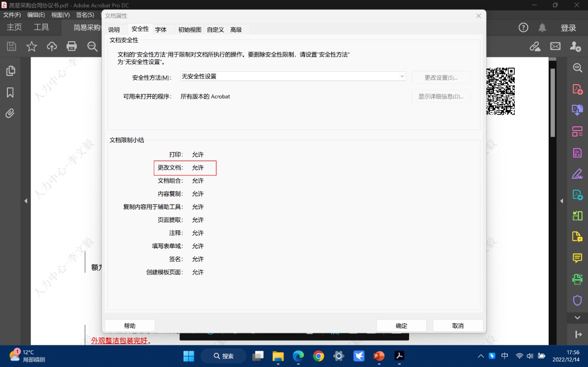Click the document vertical scrollbar
This screenshot has width=588, height=367.
(x=552, y=102)
